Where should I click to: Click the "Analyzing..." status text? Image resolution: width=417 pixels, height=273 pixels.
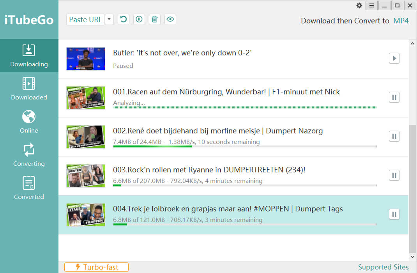pyautogui.click(x=129, y=103)
